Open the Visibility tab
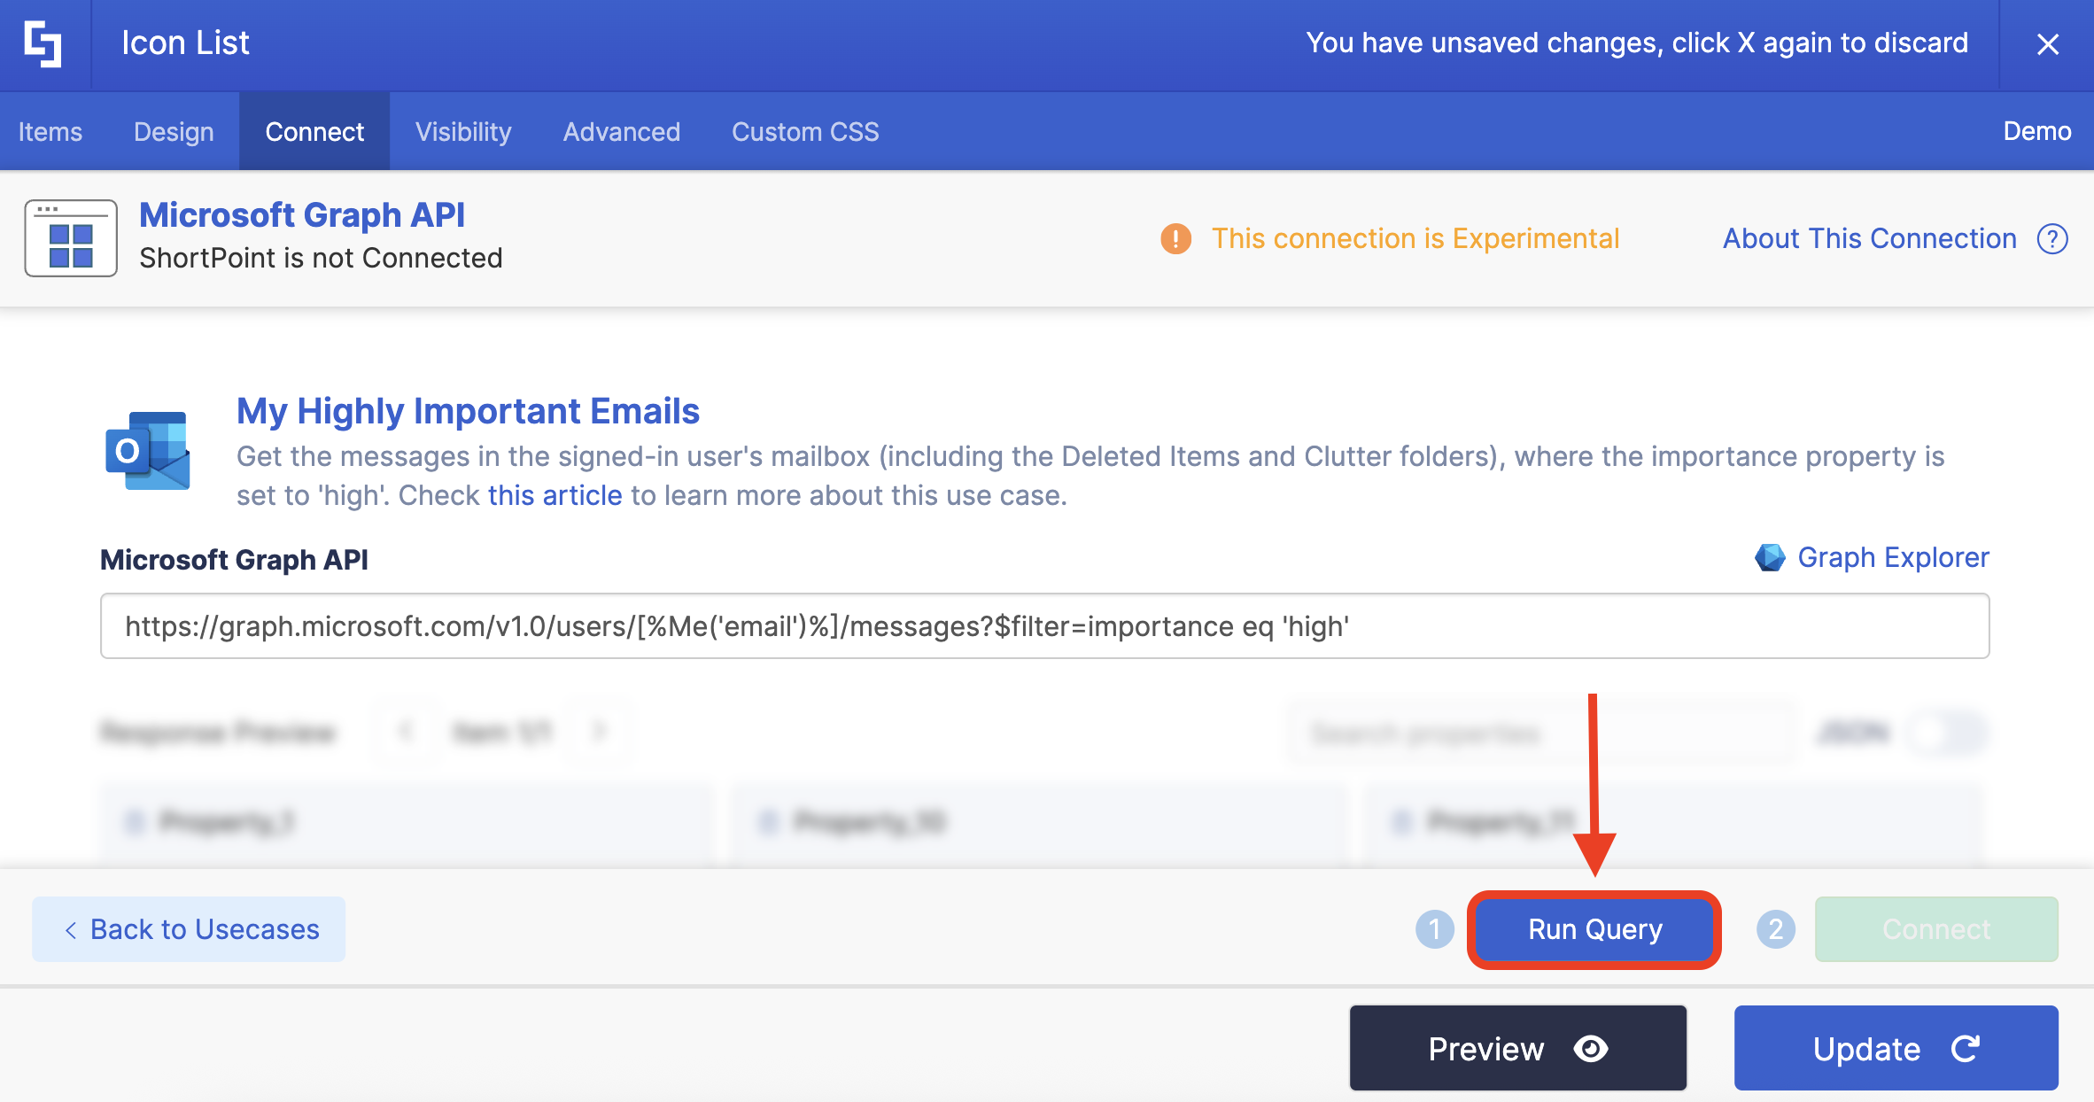The height and width of the screenshot is (1102, 2094). click(x=463, y=132)
